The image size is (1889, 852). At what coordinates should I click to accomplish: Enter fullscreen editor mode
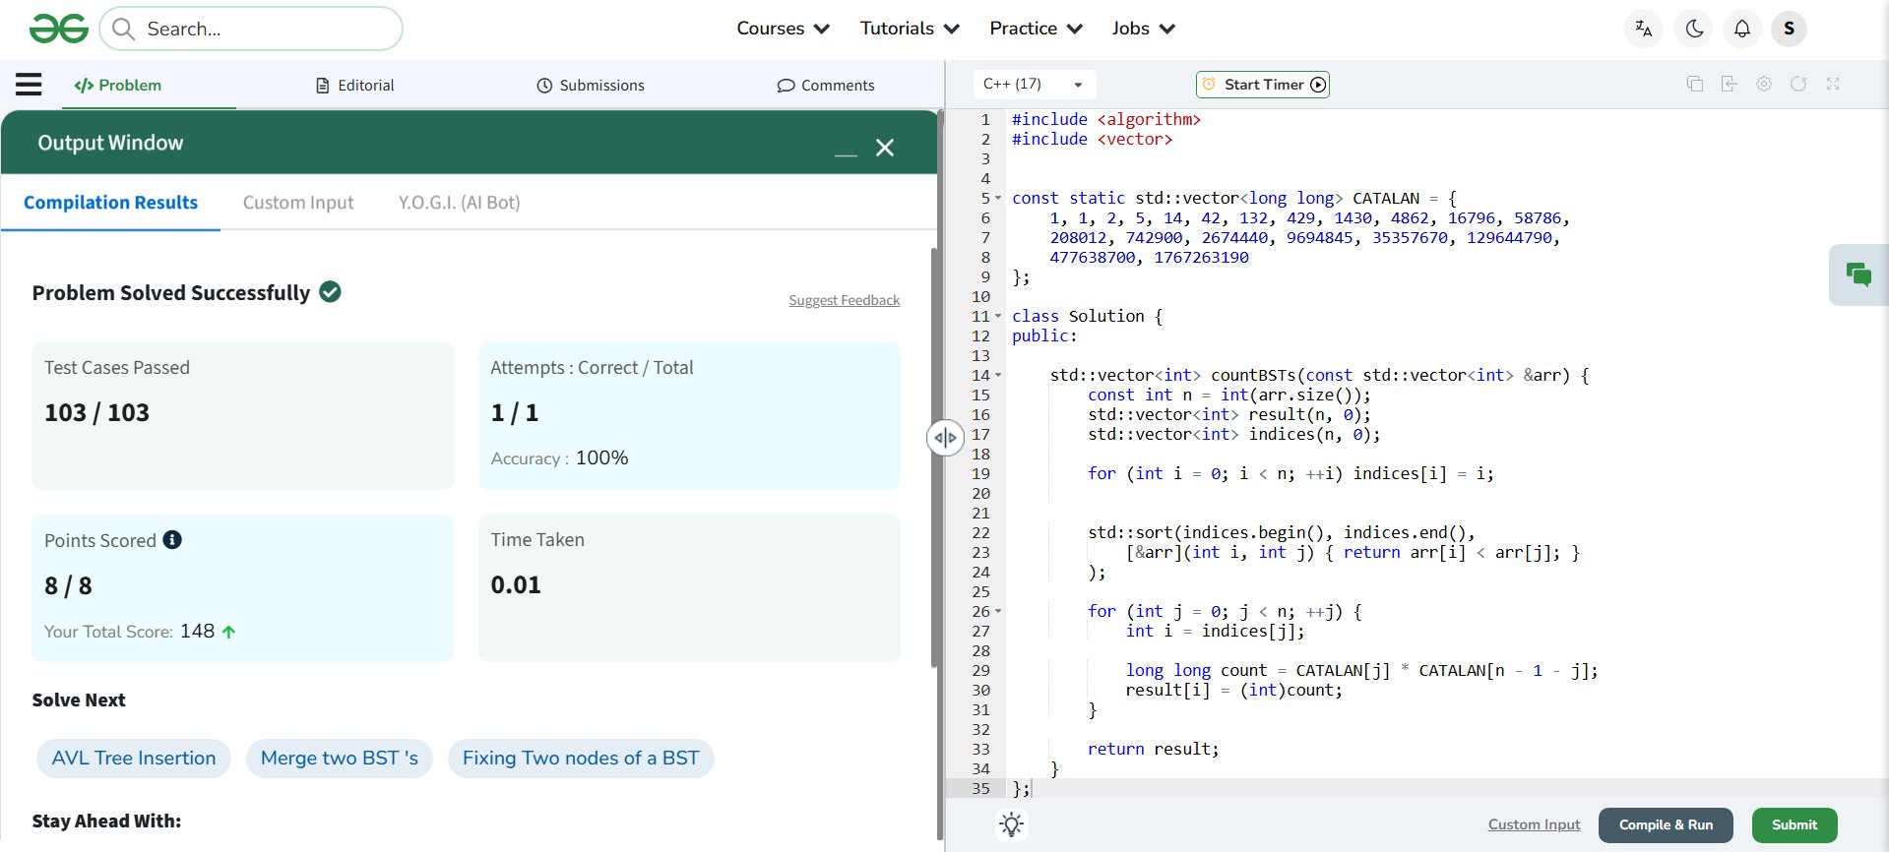(1833, 85)
